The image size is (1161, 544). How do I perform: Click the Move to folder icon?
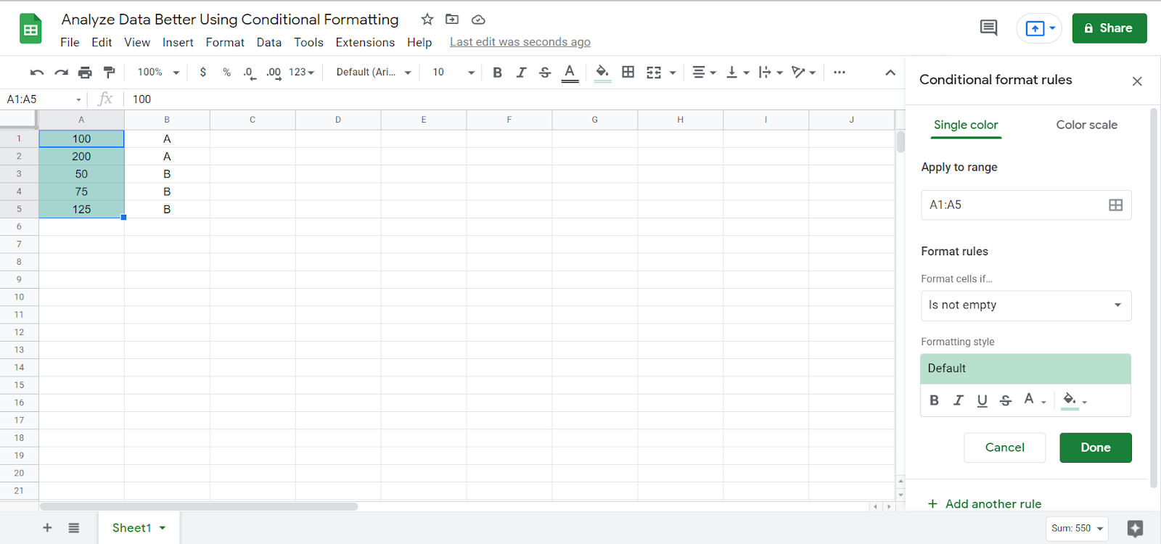pyautogui.click(x=452, y=20)
